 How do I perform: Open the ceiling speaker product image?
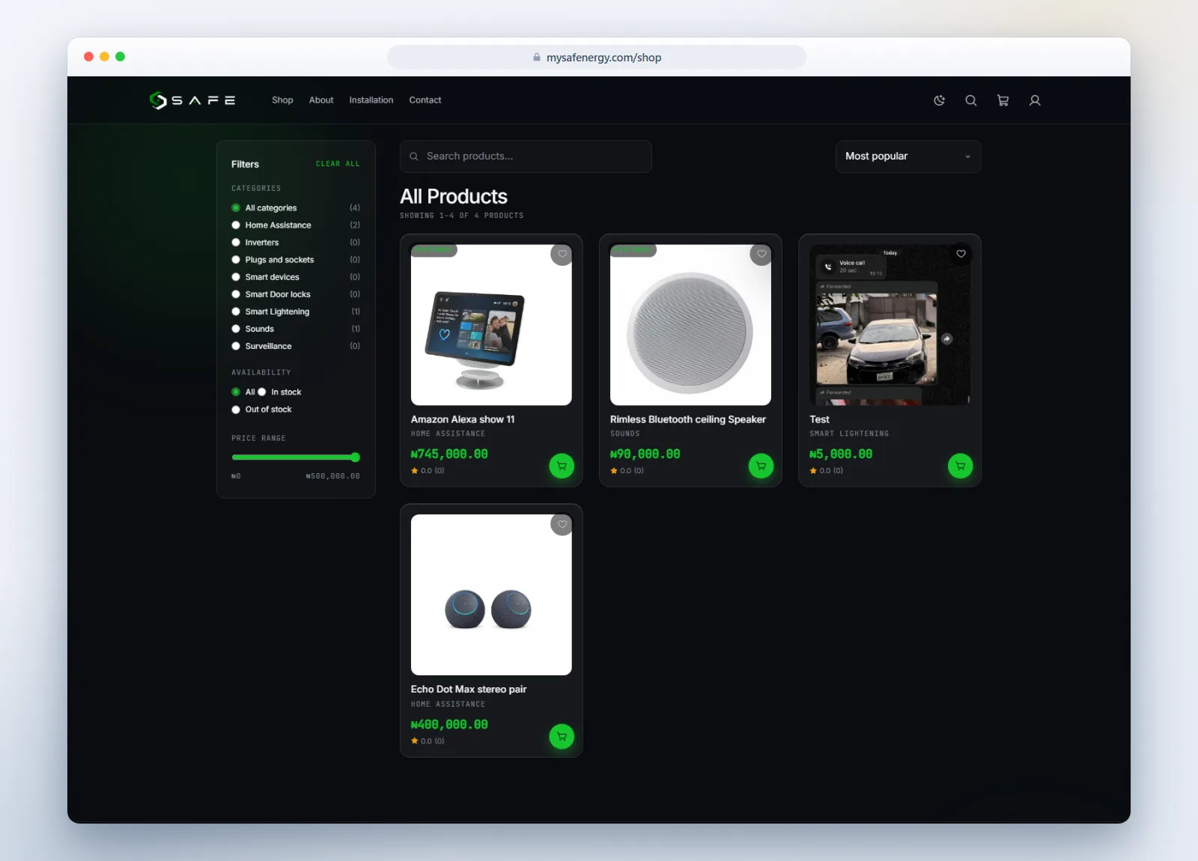click(x=690, y=325)
